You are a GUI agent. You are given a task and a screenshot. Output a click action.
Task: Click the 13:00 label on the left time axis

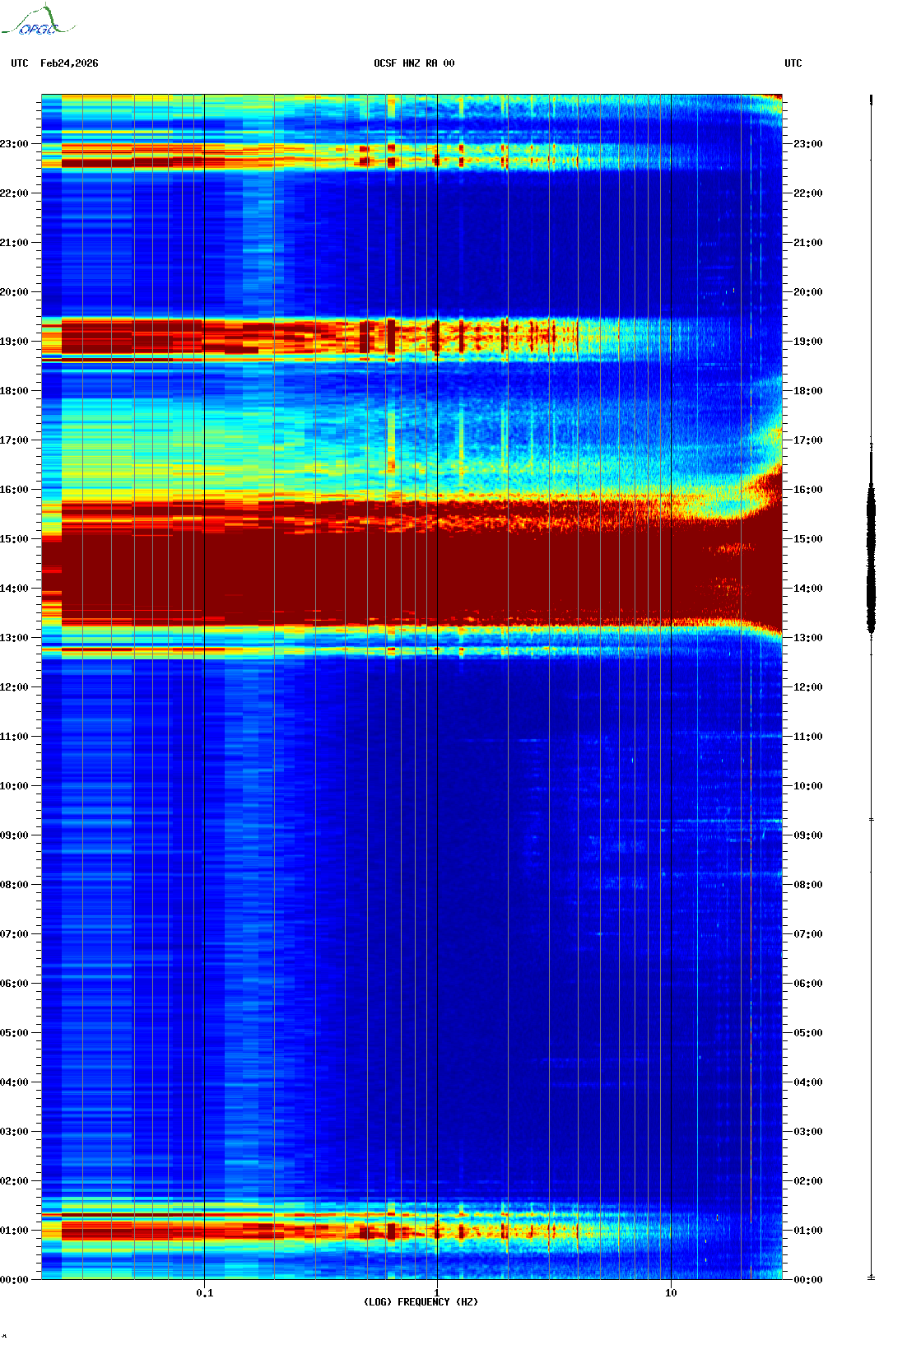(x=14, y=638)
